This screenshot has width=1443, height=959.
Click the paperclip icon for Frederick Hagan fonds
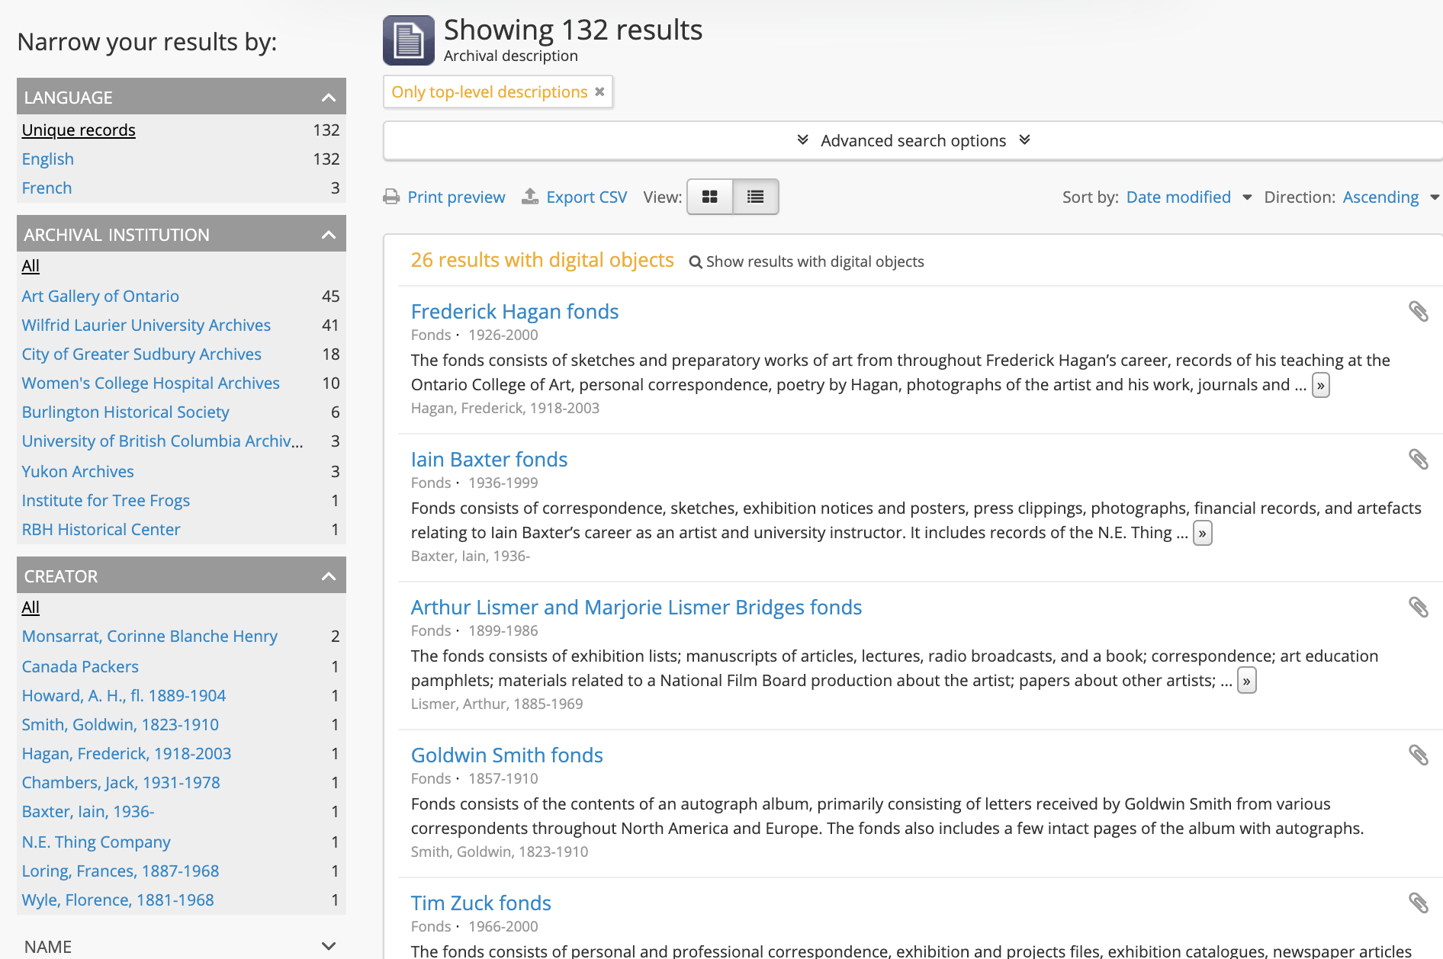click(1418, 311)
